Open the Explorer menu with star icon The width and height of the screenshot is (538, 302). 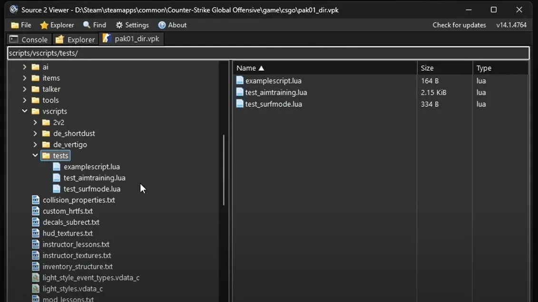pyautogui.click(x=57, y=25)
